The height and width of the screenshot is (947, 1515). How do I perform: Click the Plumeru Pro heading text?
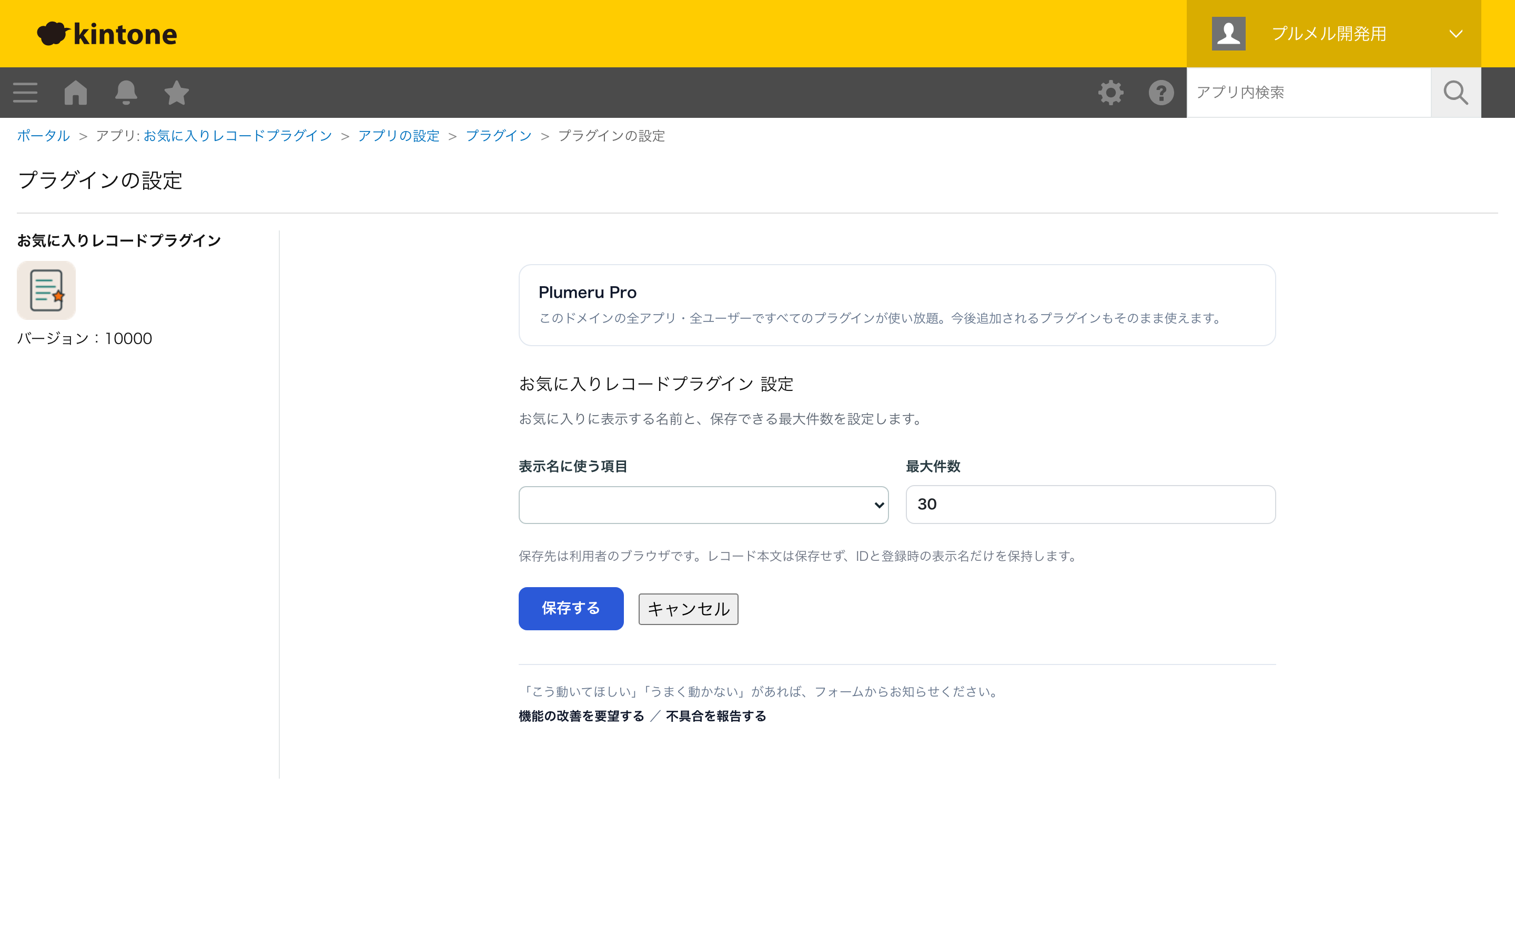click(587, 293)
